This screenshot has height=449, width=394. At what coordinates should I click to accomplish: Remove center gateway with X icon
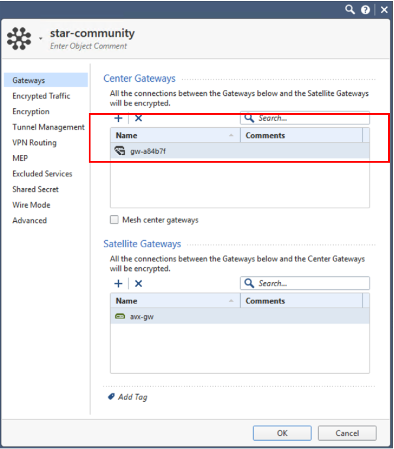click(138, 118)
